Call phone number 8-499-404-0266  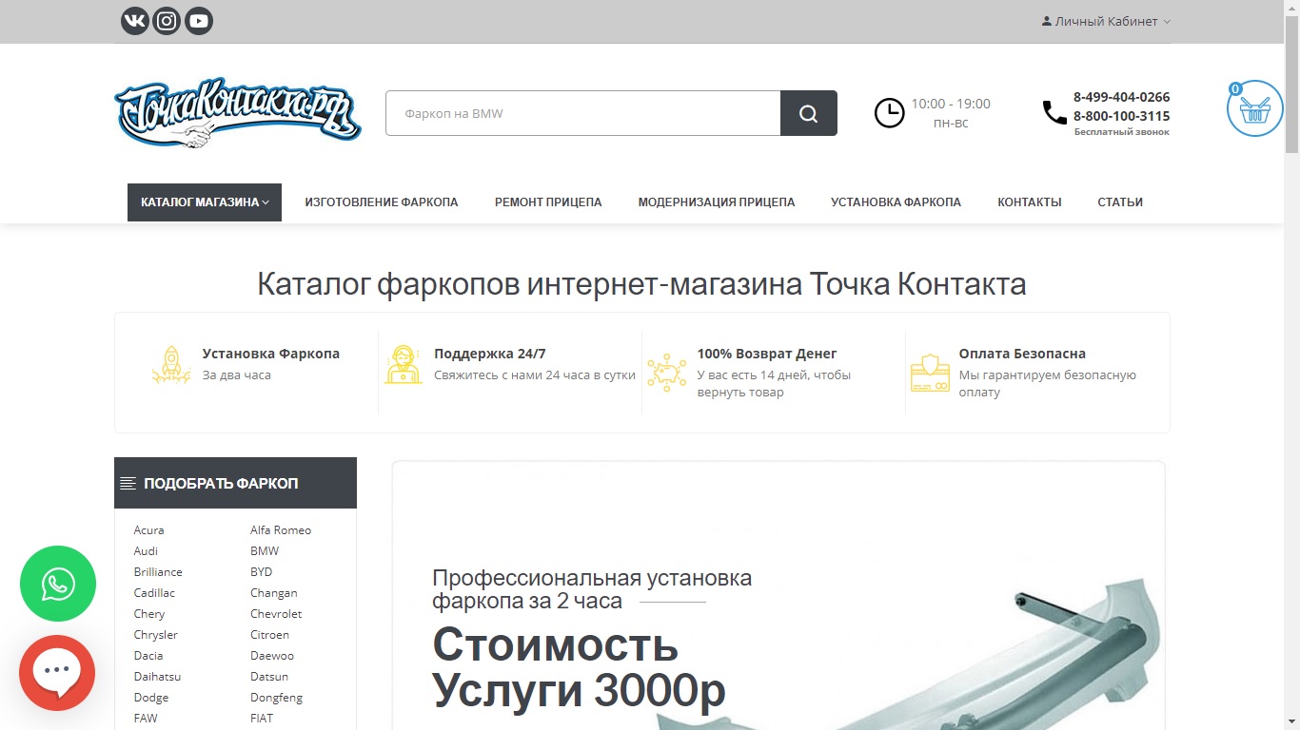tap(1122, 97)
